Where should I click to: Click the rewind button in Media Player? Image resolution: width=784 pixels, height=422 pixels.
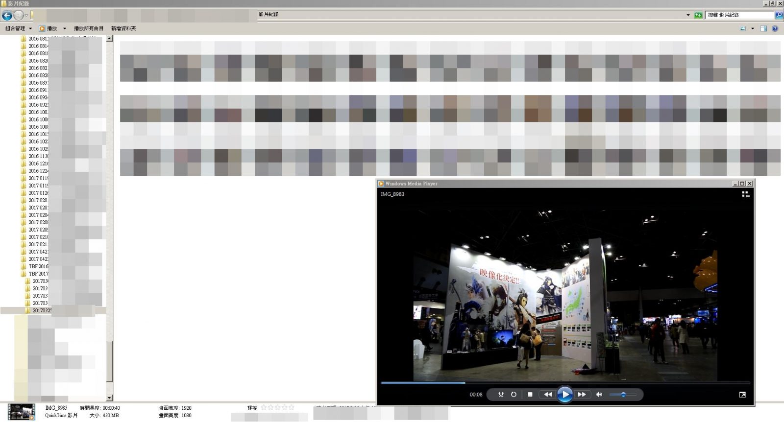click(x=547, y=394)
